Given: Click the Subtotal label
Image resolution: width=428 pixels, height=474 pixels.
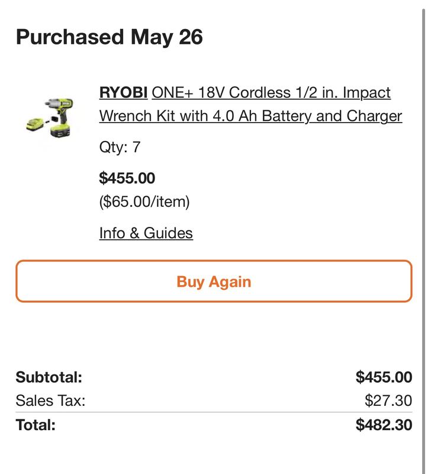Looking at the screenshot, I should pos(49,377).
